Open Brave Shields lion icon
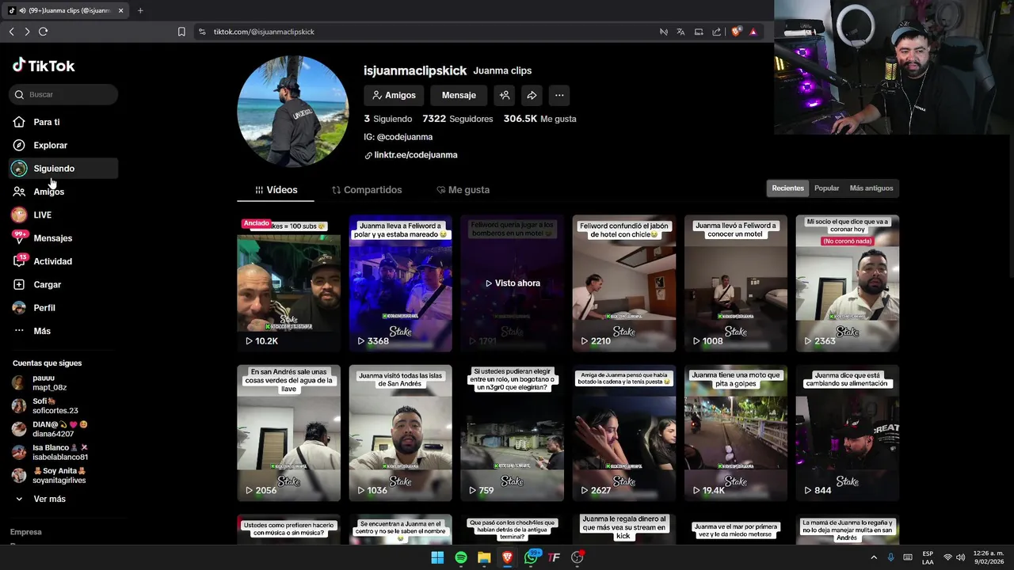The image size is (1014, 570). 736,32
